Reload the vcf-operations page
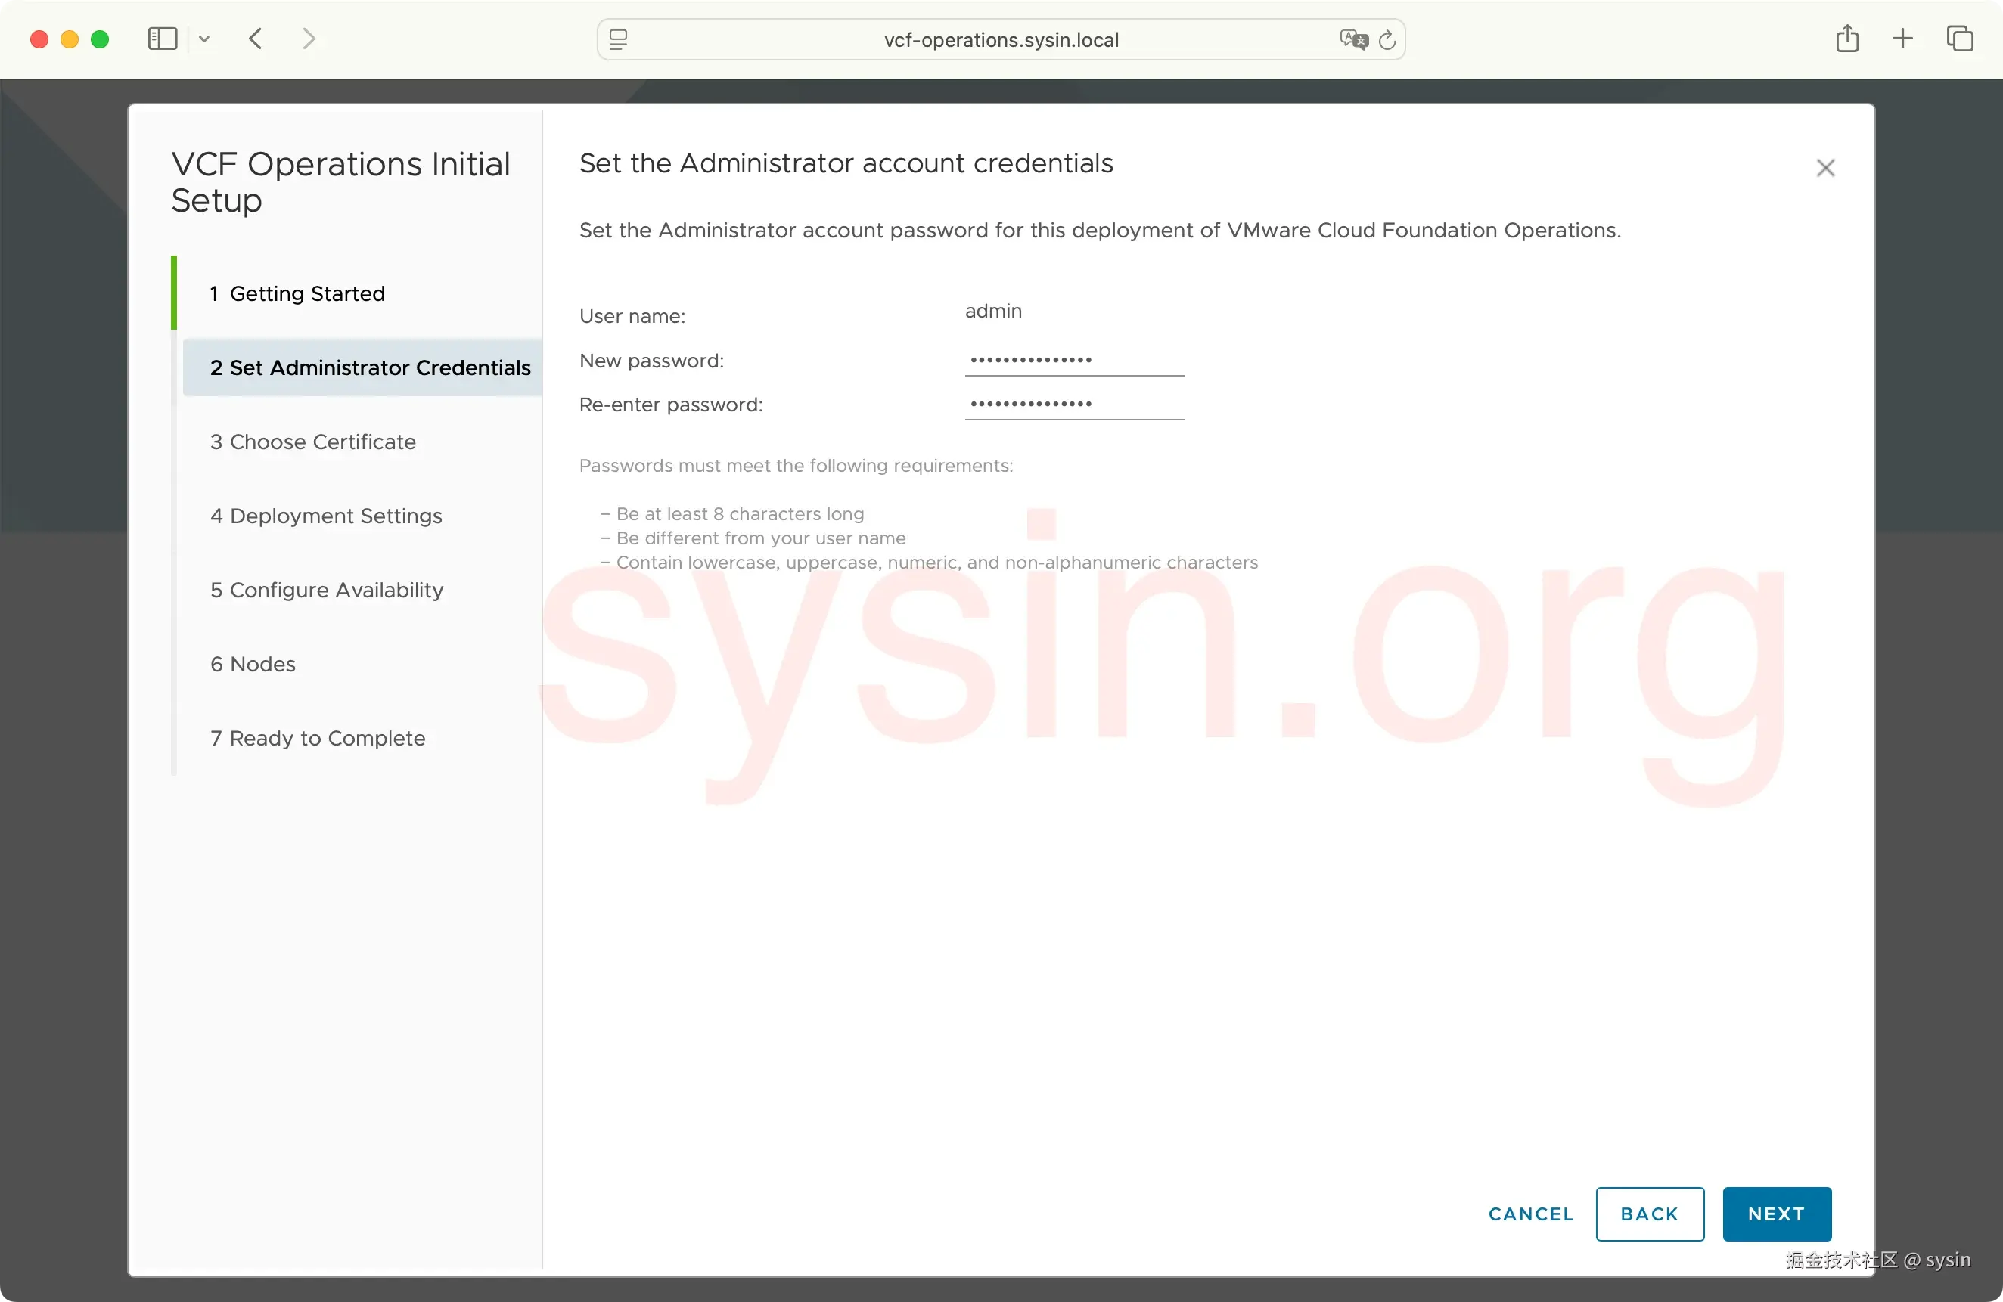 [1388, 39]
